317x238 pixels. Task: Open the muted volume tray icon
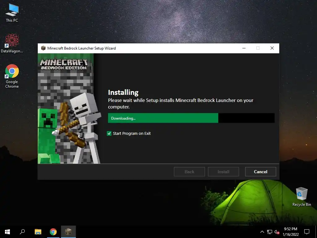[277, 232]
